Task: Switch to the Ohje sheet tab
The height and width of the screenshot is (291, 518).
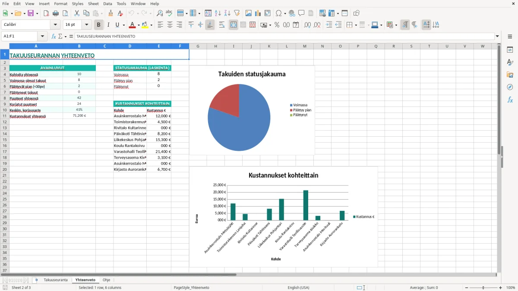Action: pos(106,280)
